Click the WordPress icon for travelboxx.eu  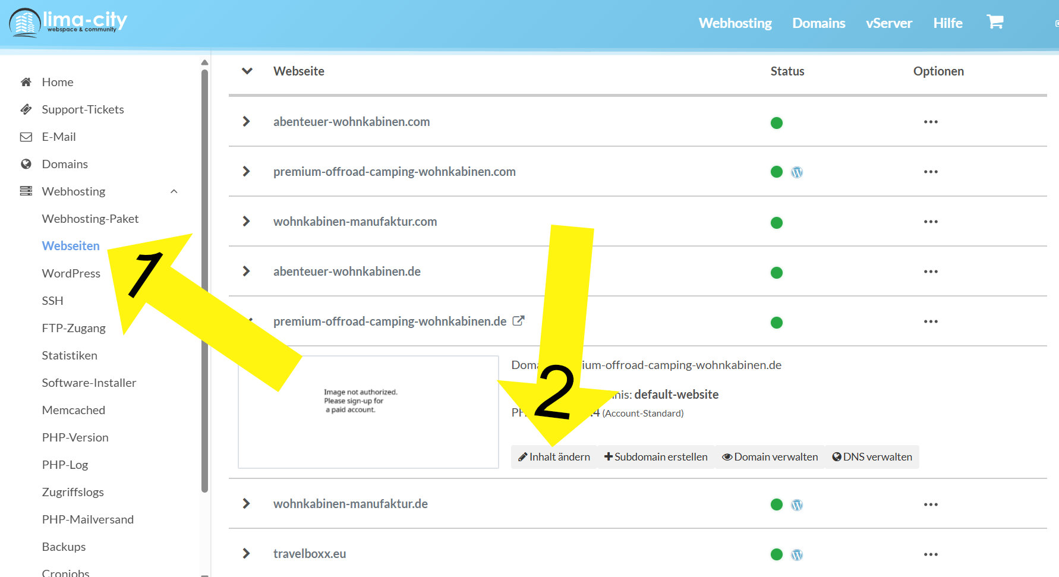(x=796, y=554)
